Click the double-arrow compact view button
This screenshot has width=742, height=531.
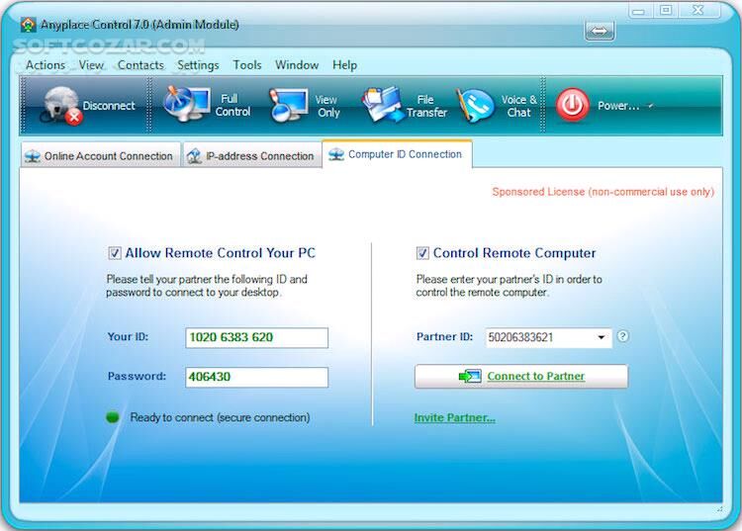(x=600, y=32)
